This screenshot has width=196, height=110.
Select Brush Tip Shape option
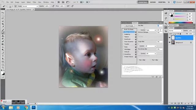pyautogui.click(x=129, y=29)
